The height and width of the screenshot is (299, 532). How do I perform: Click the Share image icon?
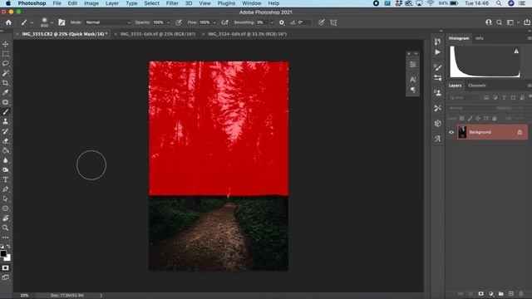tap(527, 22)
